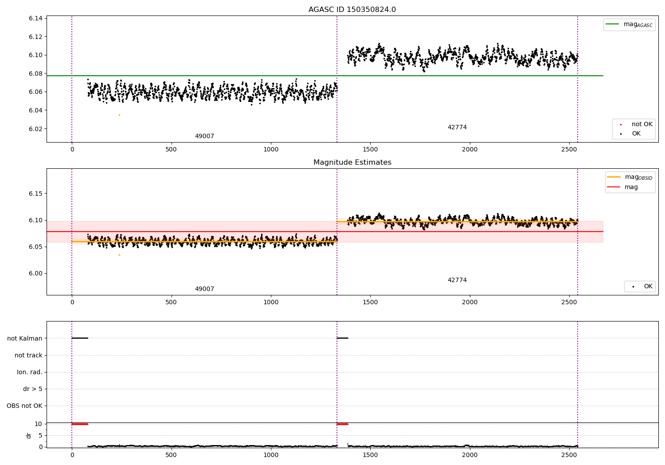
Task: Click the 6.04 y-axis tick label
Action: pyautogui.click(x=35, y=110)
